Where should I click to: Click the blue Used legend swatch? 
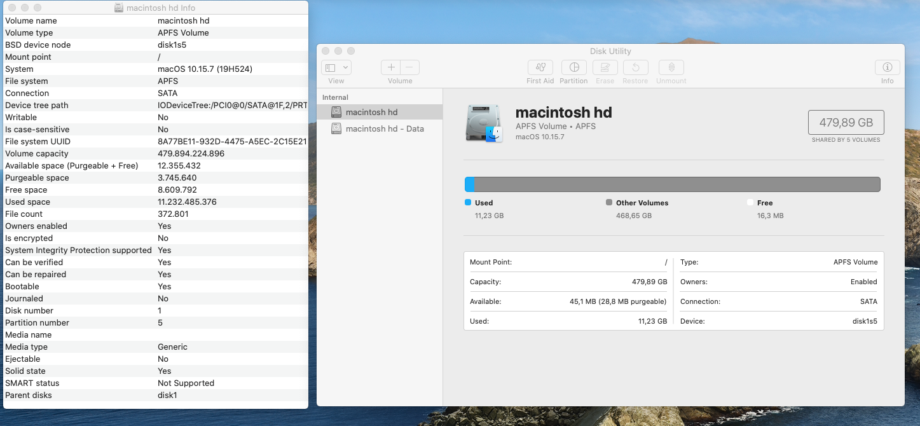point(468,202)
